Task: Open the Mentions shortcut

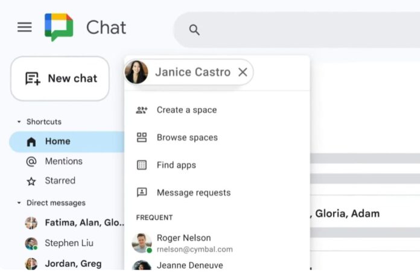Action: click(x=63, y=162)
